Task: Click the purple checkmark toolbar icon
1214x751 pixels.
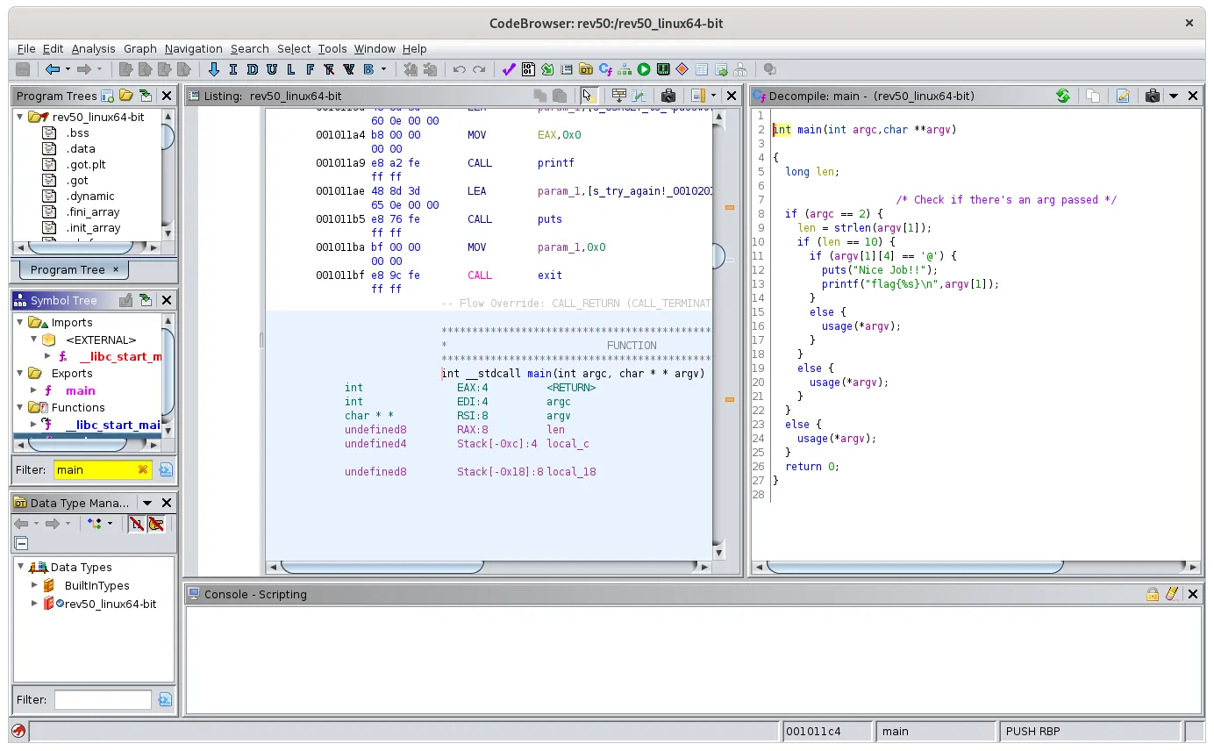Action: point(509,69)
